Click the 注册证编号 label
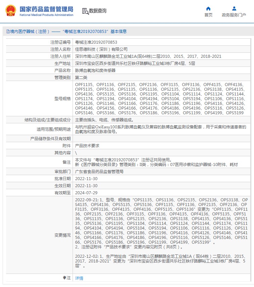Screen dimensions: 254x287 point(60,42)
